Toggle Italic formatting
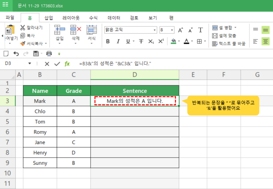 pyautogui.click(x=118, y=41)
